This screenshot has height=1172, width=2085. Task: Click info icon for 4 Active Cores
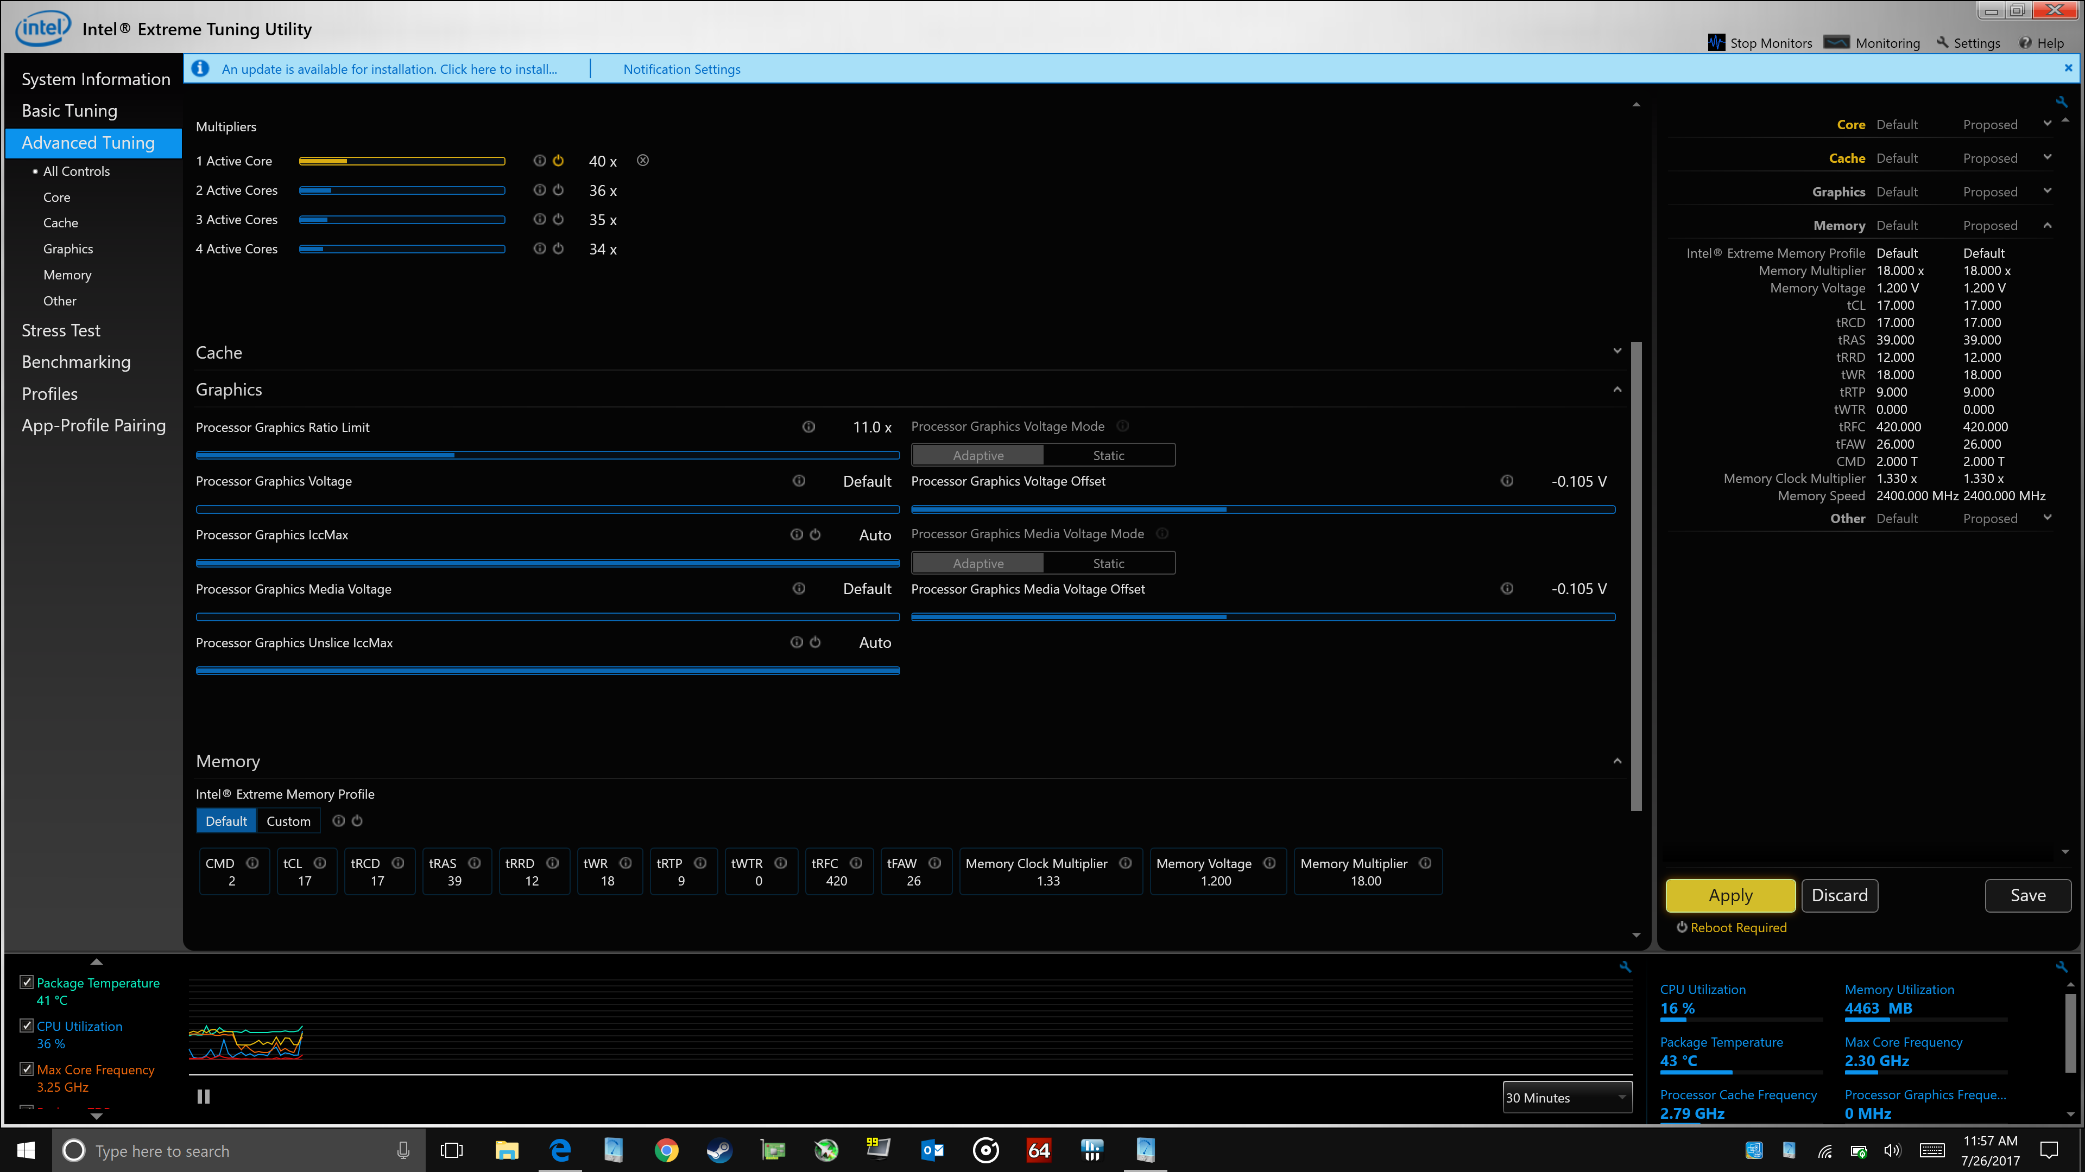point(539,249)
